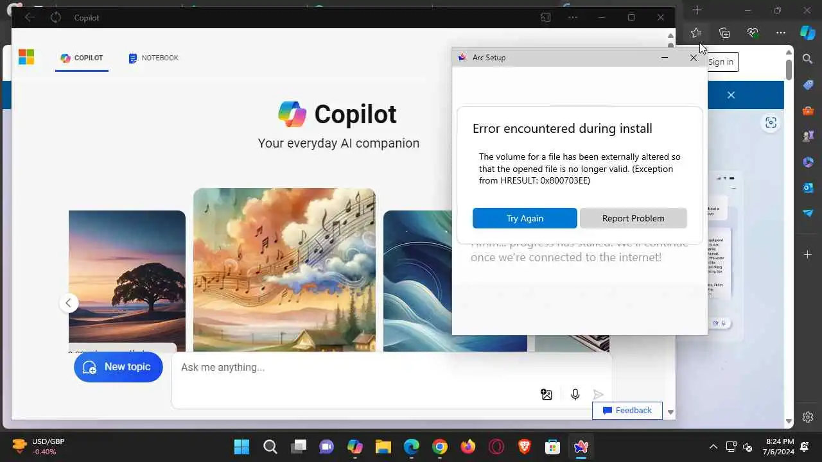Open Microsoft 365 icon in Edge sidebar
This screenshot has width=822, height=462.
coord(808,162)
